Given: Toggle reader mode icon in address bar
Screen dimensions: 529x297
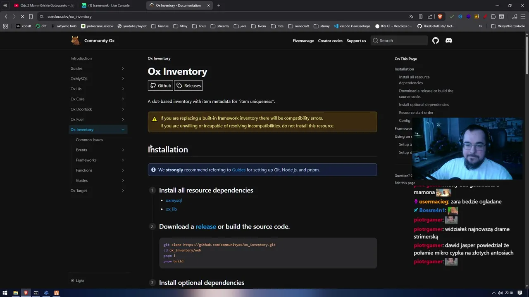Looking at the screenshot, I should pos(421,16).
